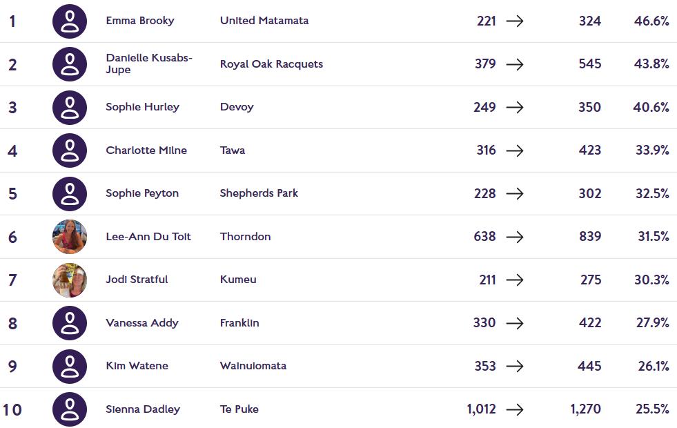Click the arrow next to Sienna Dadley's 1,012

pos(515,409)
